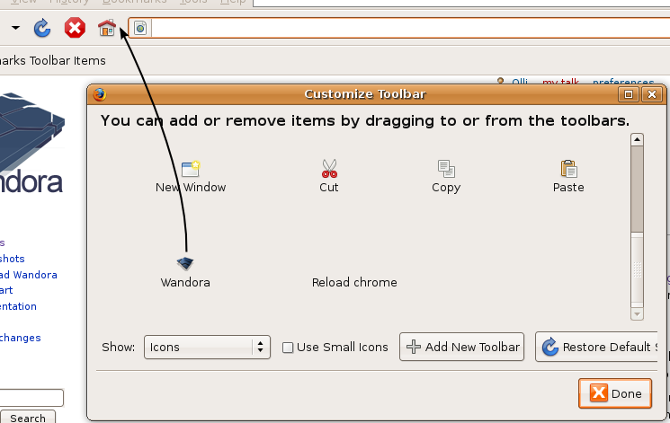The height and width of the screenshot is (423, 670).
Task: Select the Wandora toolbar item icon
Action: pos(185,263)
